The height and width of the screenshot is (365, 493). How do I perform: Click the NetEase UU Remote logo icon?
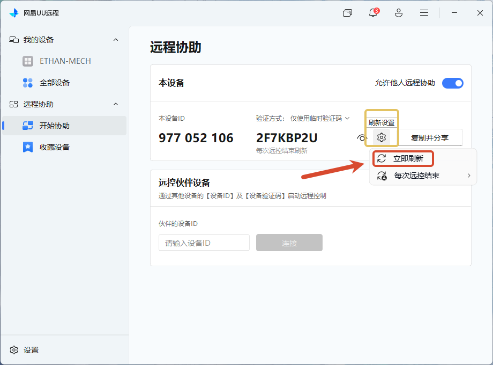(x=14, y=13)
